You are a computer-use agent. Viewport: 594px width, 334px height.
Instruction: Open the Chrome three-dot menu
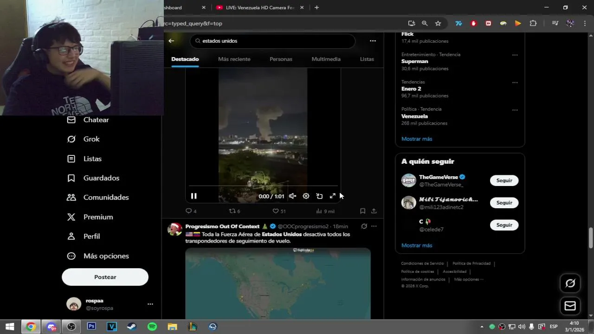(584, 23)
